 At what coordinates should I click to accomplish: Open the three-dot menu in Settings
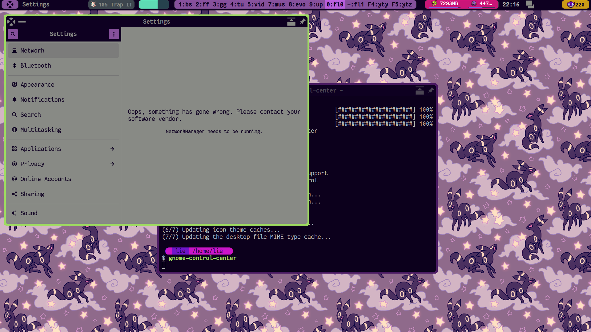(x=114, y=34)
